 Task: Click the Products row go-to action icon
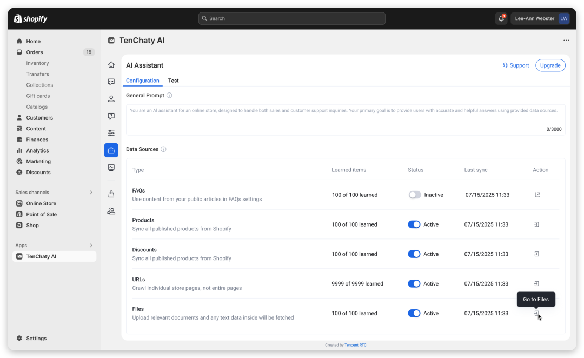[536, 224]
